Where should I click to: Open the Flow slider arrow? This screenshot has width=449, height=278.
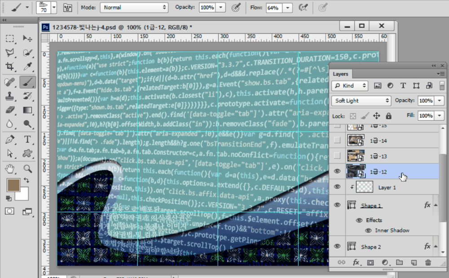point(287,8)
